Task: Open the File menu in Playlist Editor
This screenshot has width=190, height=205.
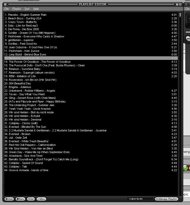Action: click(6, 9)
